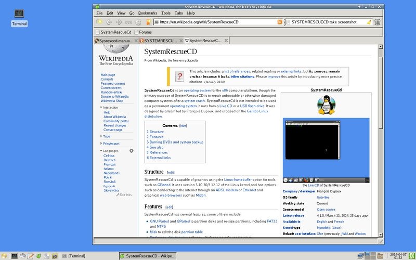The height and width of the screenshot is (260, 416).
Task: Open the View menu
Action: 121,13
